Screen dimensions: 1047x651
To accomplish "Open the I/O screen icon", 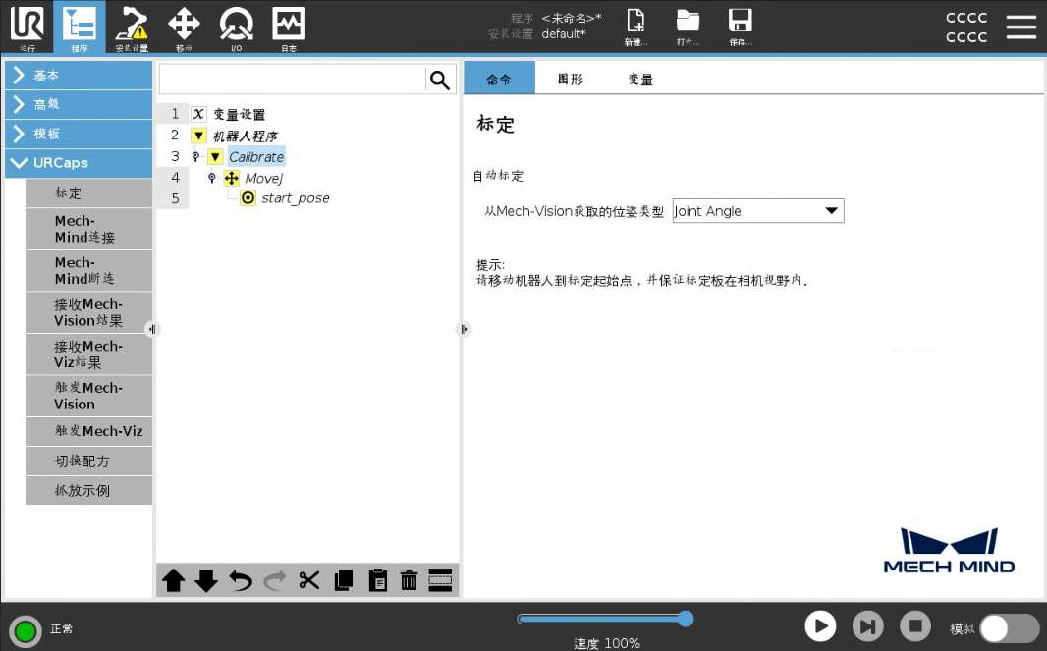I will click(x=236, y=27).
